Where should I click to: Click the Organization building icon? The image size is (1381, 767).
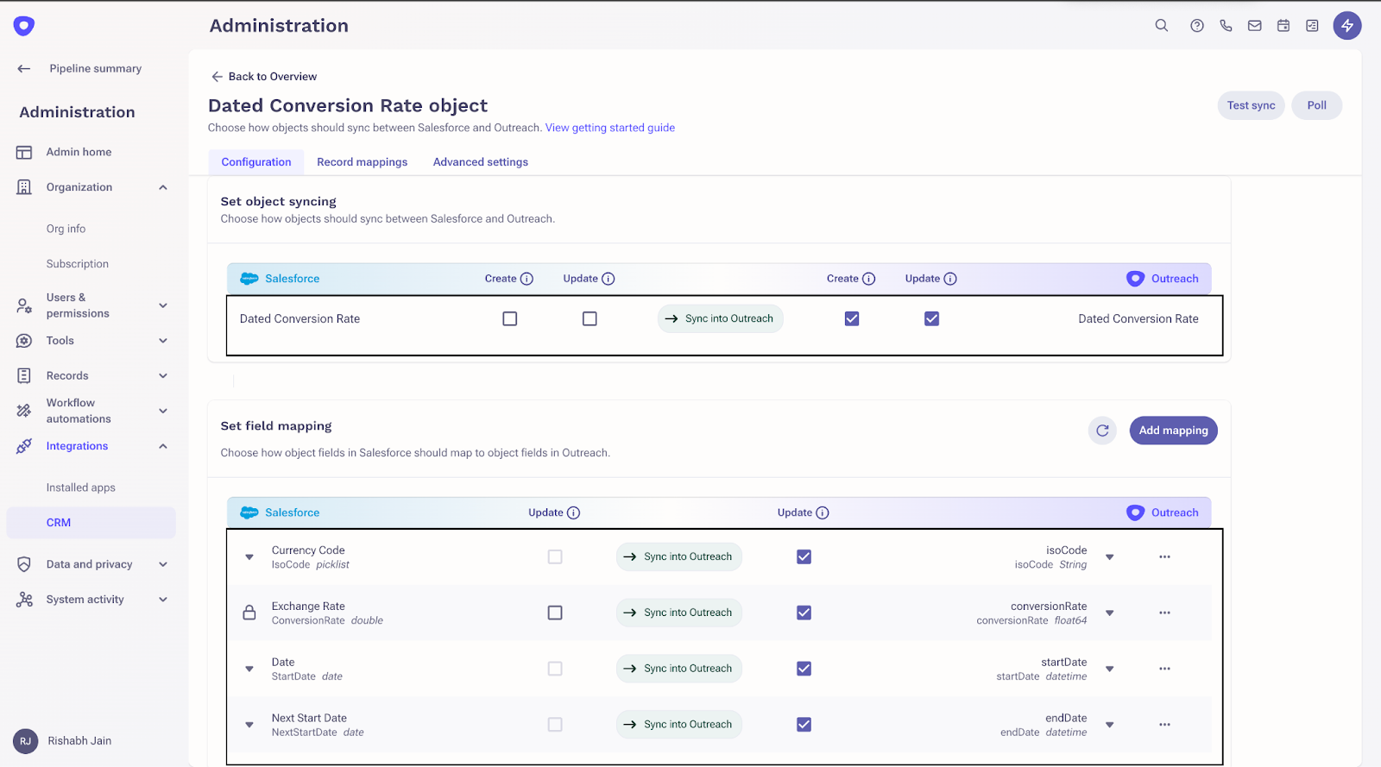pos(24,187)
